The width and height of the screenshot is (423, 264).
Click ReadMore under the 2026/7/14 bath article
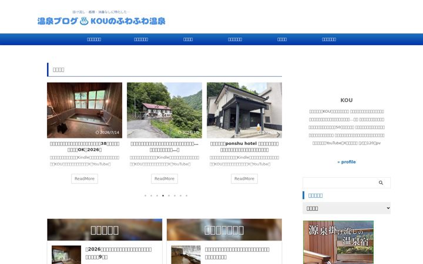point(85,178)
